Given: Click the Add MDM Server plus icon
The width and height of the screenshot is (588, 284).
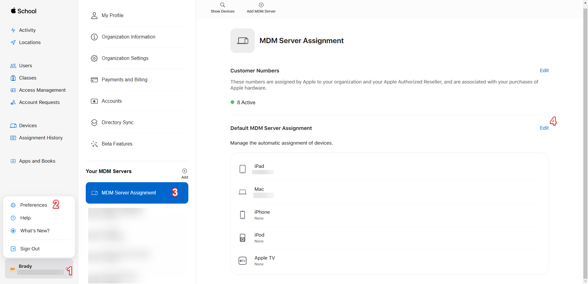Looking at the screenshot, I should [261, 5].
